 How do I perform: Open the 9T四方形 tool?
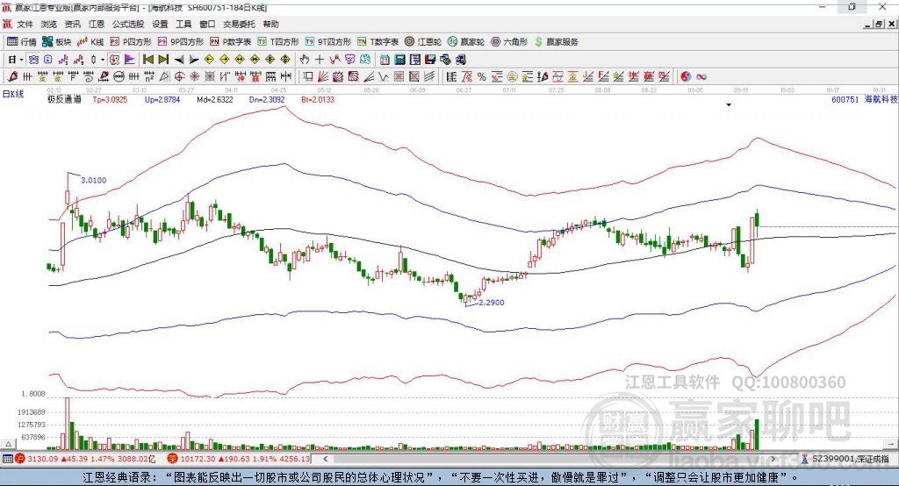pos(328,42)
